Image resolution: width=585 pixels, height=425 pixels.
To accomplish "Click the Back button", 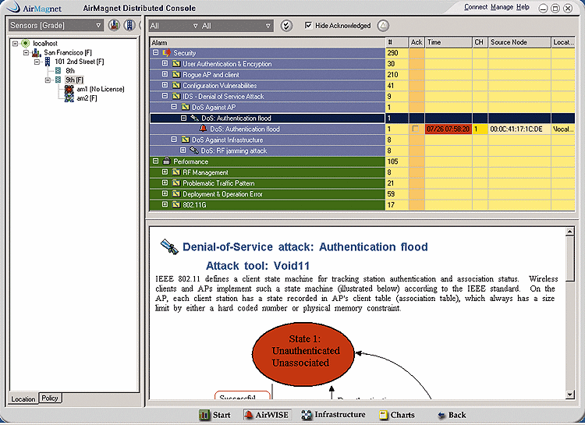I will [x=452, y=415].
